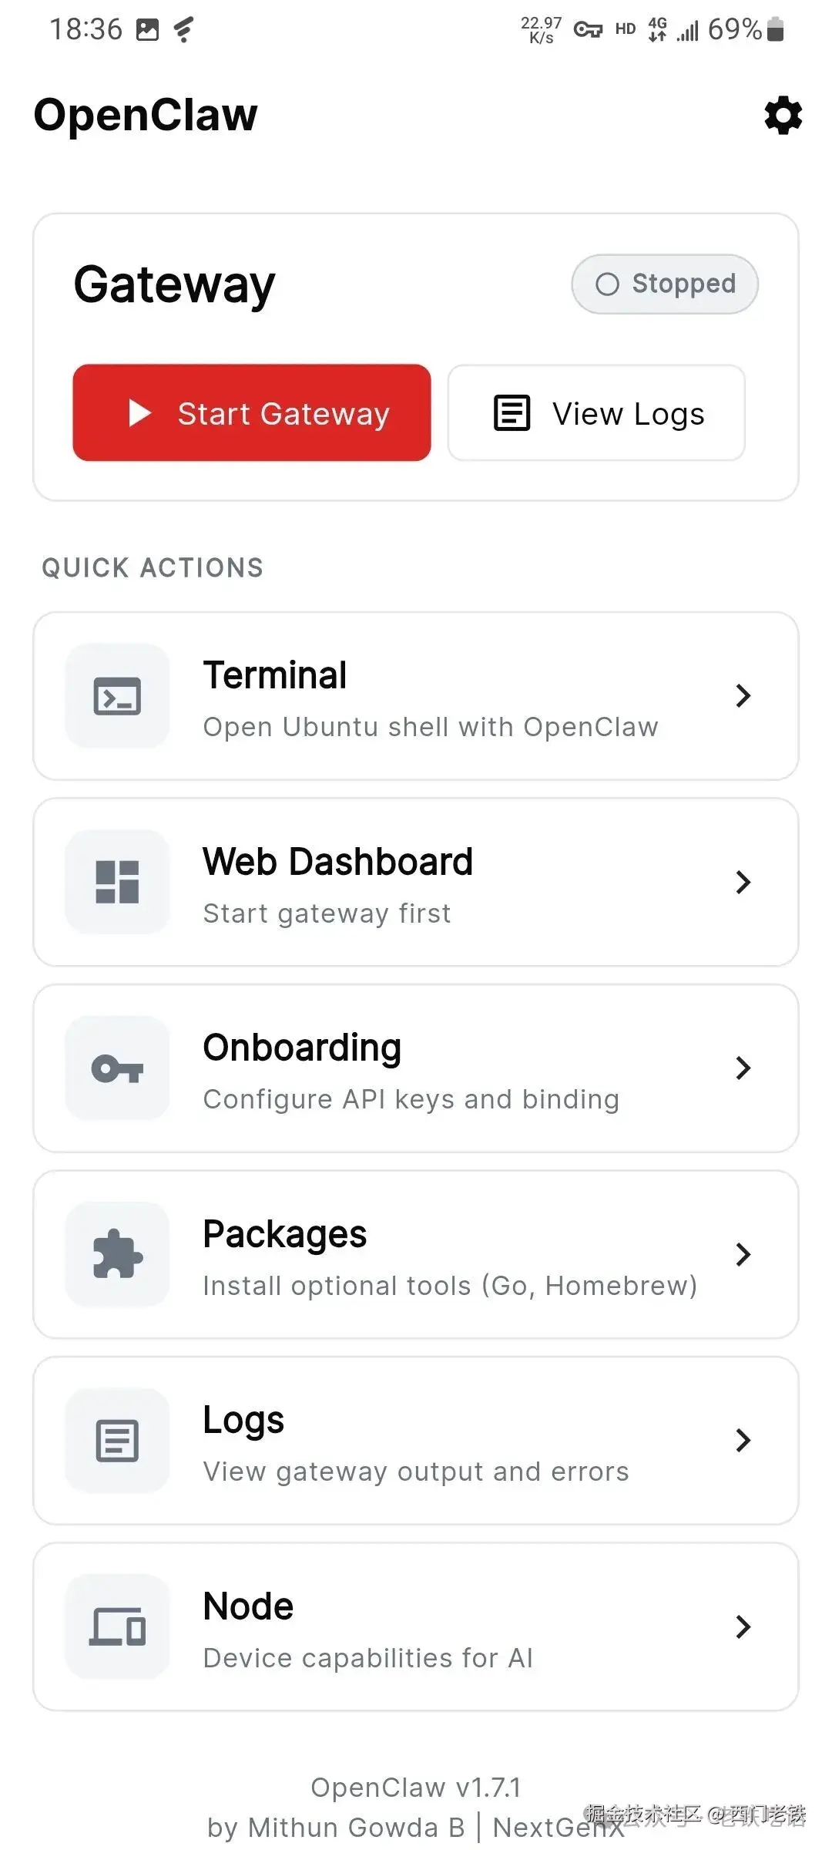Click the View Logs button
The image size is (832, 1850).
pyautogui.click(x=596, y=413)
